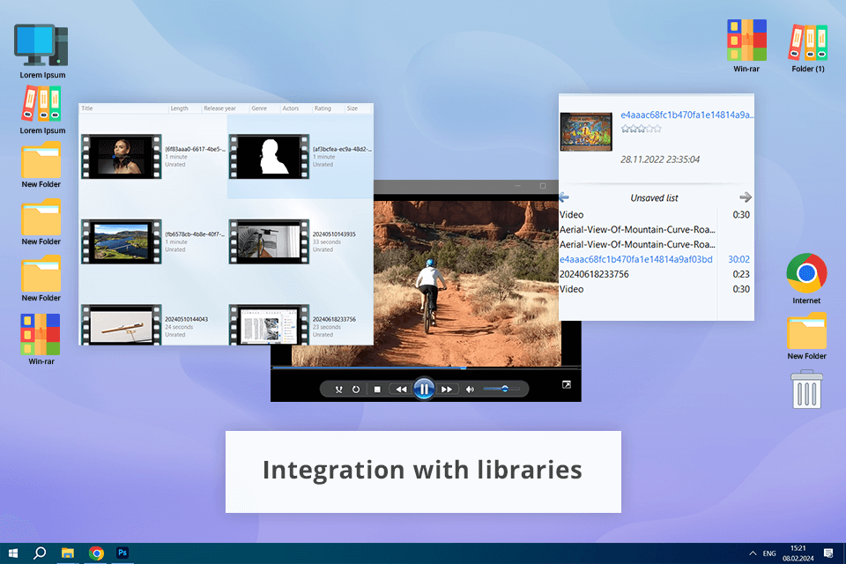Open the Windows Start menu
This screenshot has width=846, height=564.
click(13, 553)
